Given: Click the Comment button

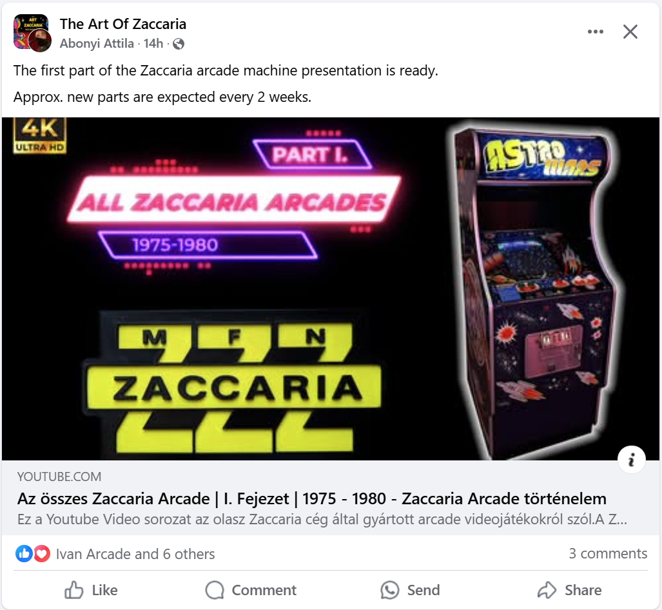Looking at the screenshot, I should (x=251, y=590).
